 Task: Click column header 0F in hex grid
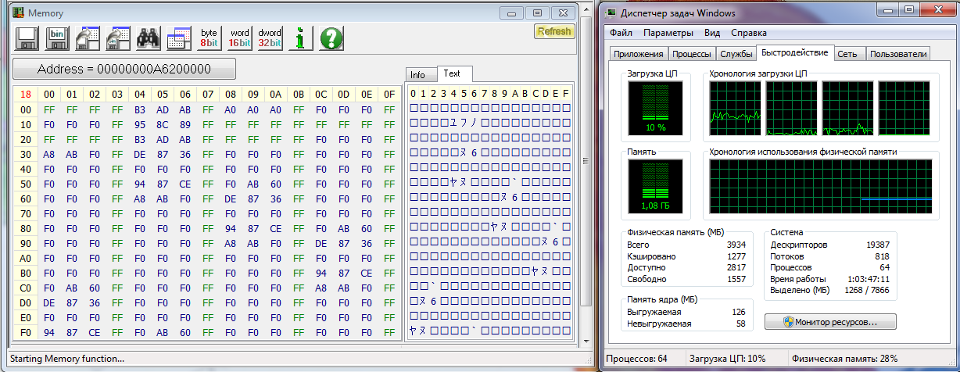pos(389,95)
